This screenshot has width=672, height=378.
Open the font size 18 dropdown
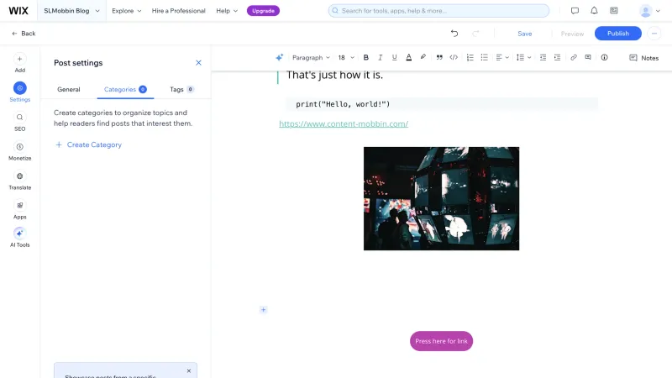click(346, 57)
